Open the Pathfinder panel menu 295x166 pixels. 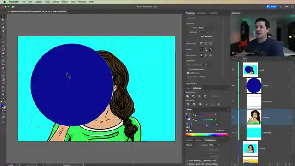229,88
